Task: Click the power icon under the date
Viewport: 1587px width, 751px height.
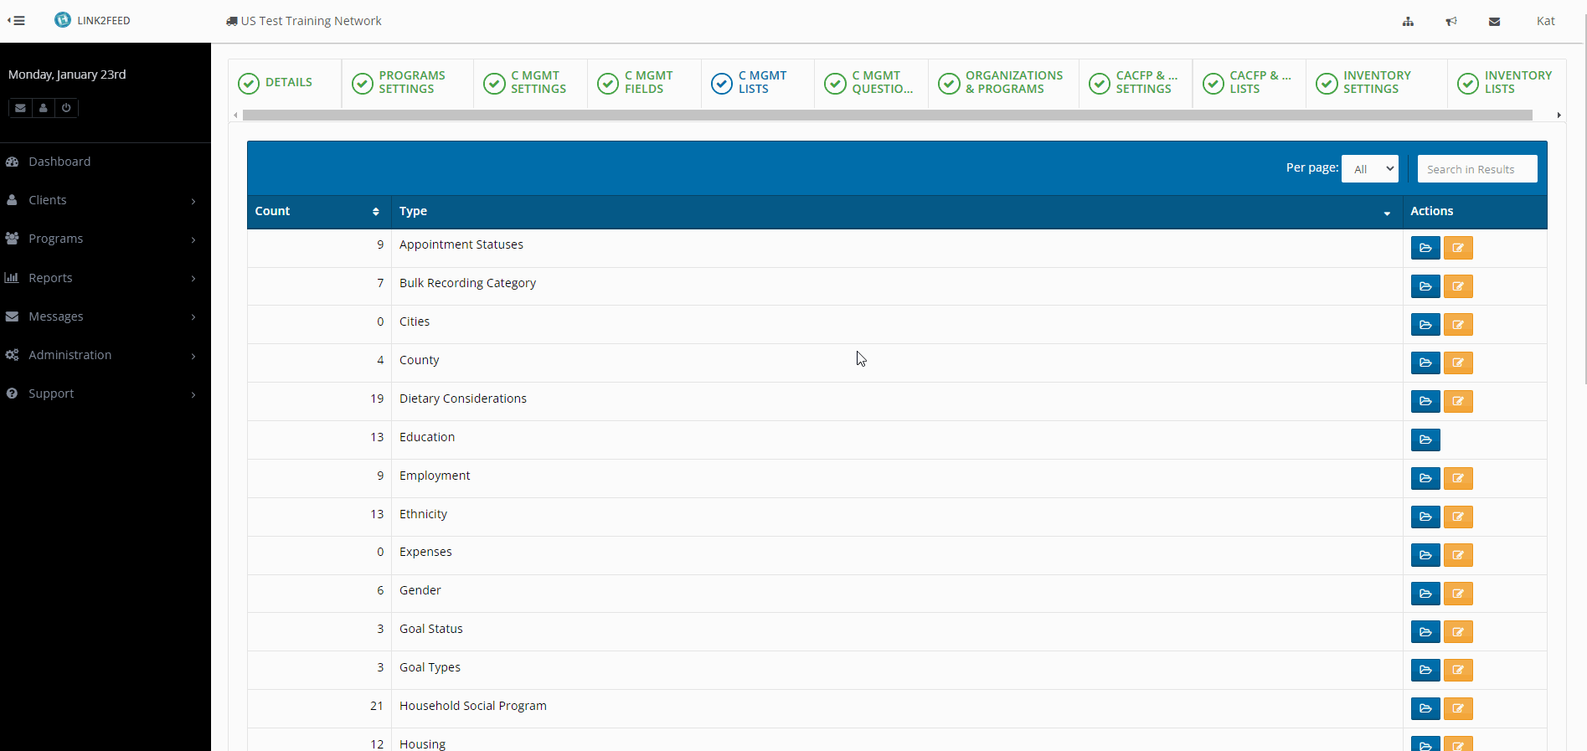Action: (x=66, y=108)
